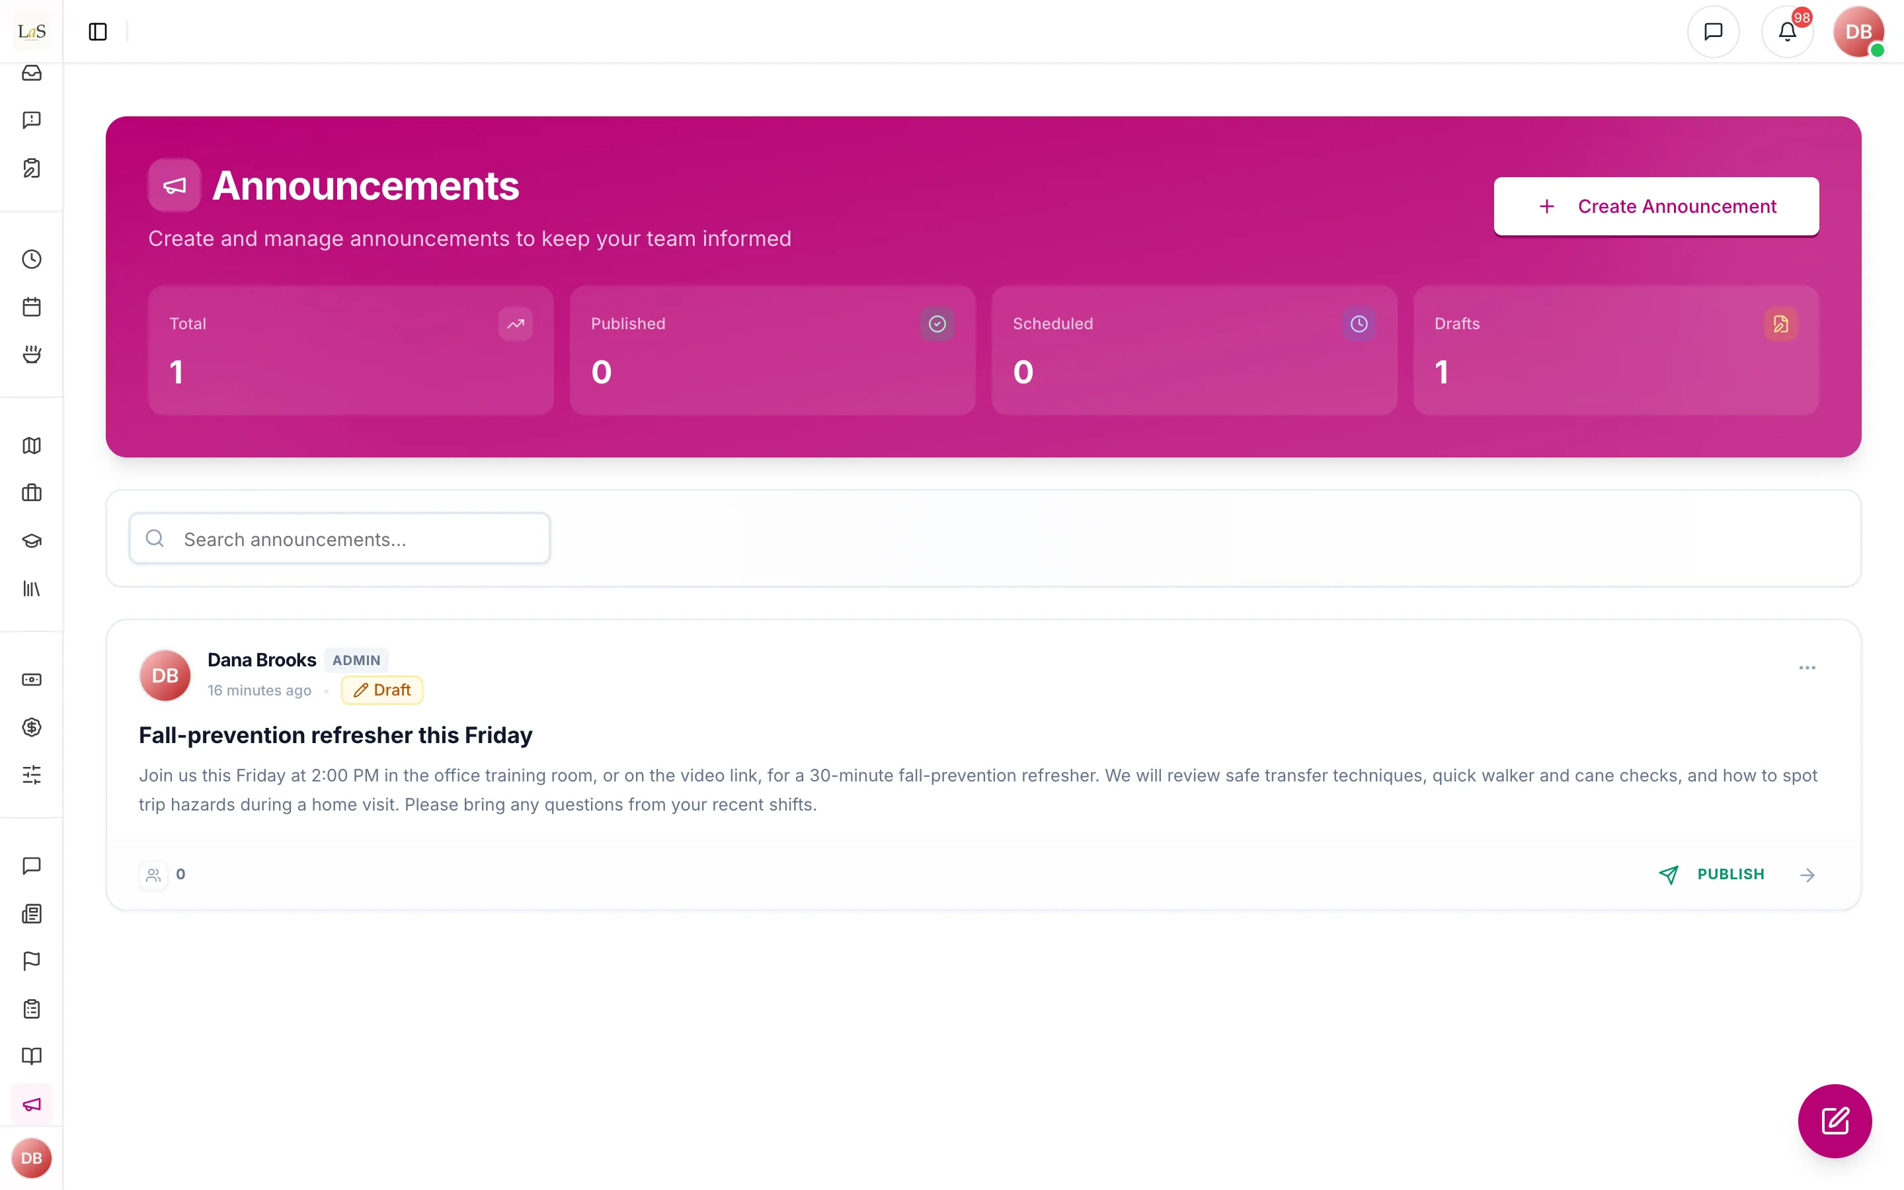Image resolution: width=1904 pixels, height=1190 pixels.
Task: Open the document edit sidebar icon
Action: tap(32, 169)
